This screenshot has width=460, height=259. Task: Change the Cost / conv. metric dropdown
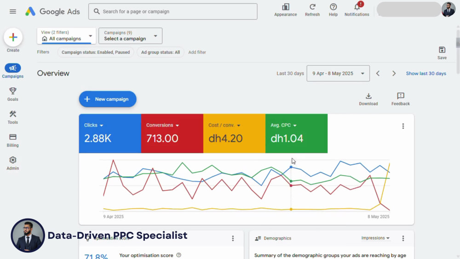(224, 125)
